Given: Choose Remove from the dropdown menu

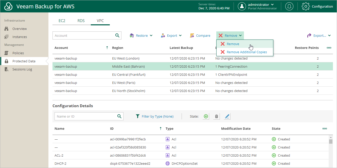Looking at the screenshot, I should click(x=245, y=44).
